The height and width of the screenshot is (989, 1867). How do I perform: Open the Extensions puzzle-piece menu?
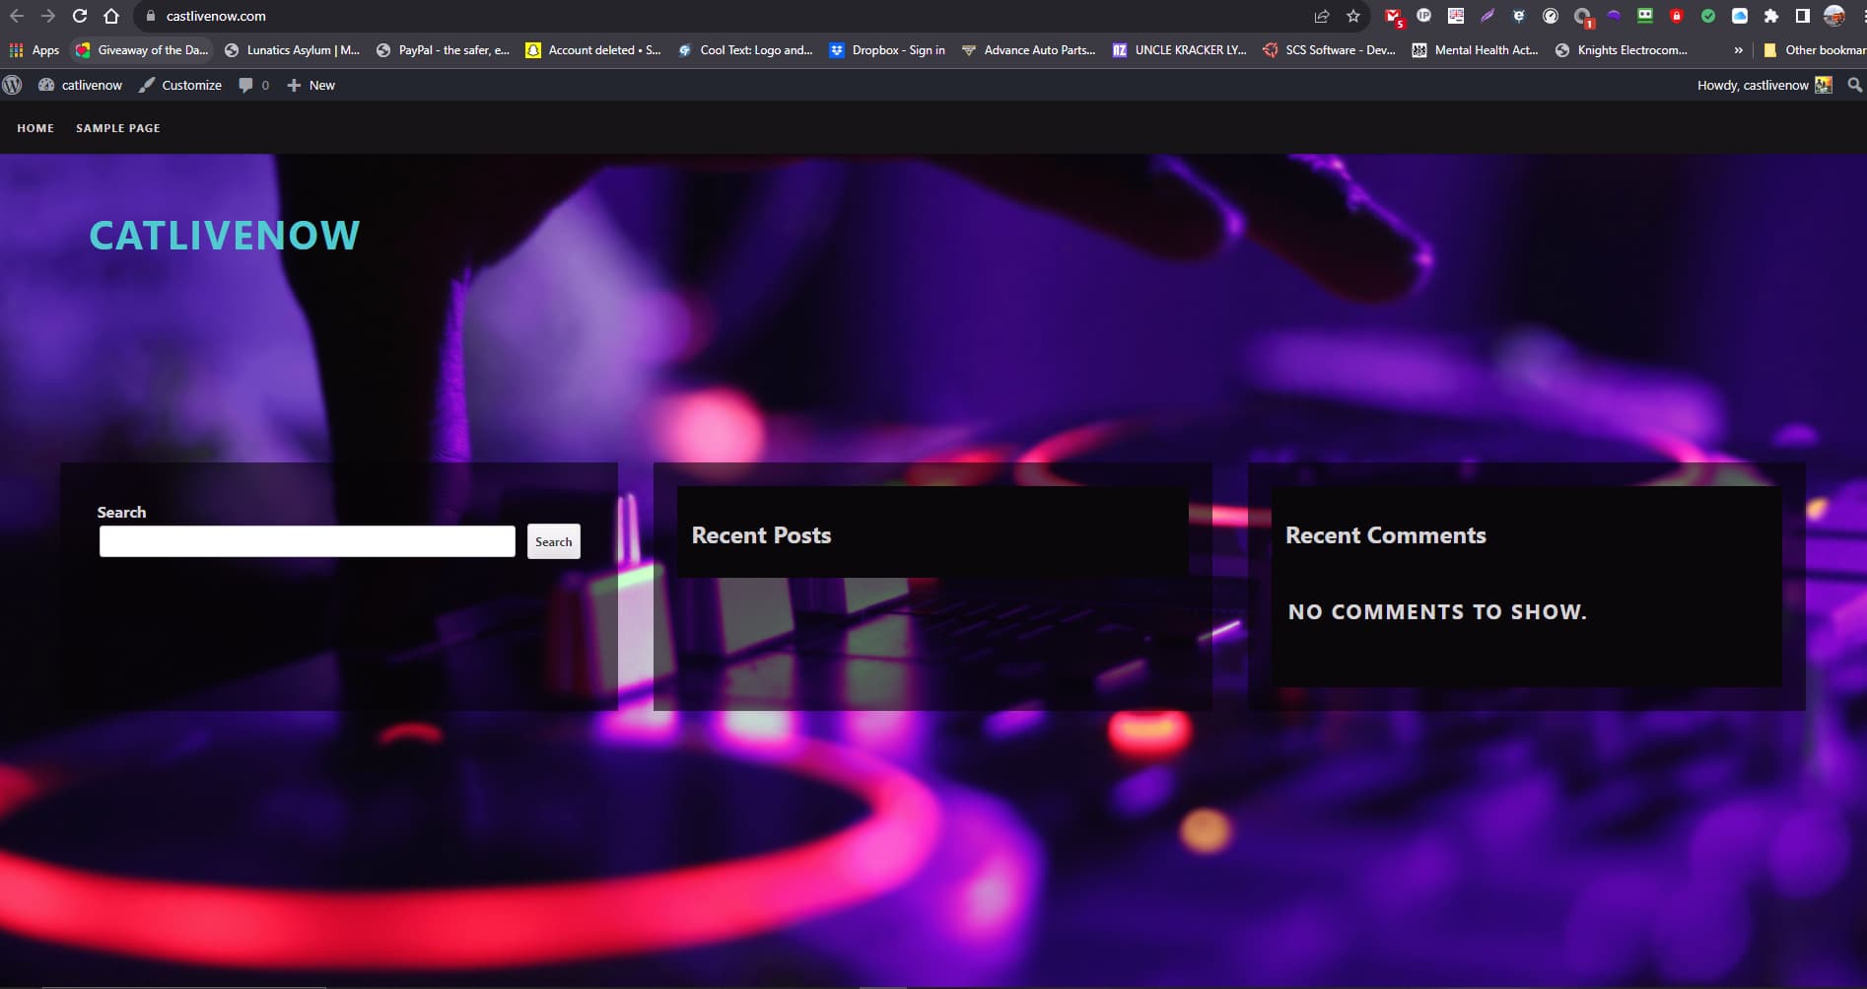pyautogui.click(x=1771, y=16)
